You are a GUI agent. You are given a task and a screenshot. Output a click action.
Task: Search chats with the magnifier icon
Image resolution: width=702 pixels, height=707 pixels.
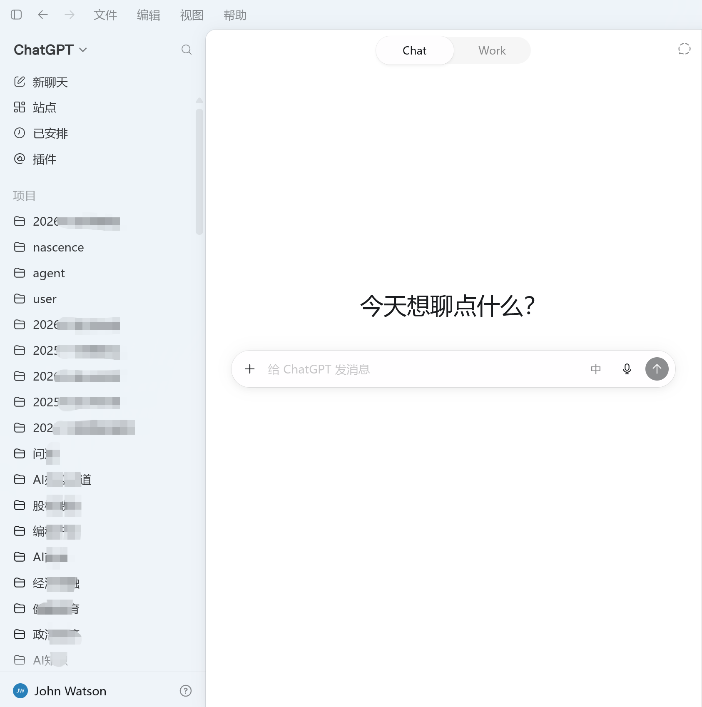187,50
